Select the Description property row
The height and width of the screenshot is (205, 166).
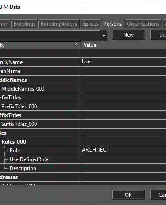coord(40,168)
